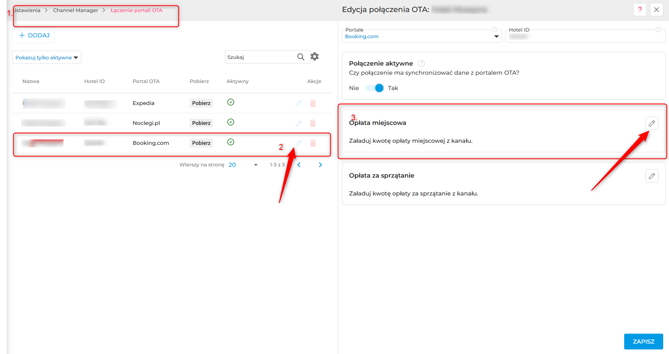The height and width of the screenshot is (354, 669).
Task: Click the search magnifier icon
Action: tap(301, 57)
